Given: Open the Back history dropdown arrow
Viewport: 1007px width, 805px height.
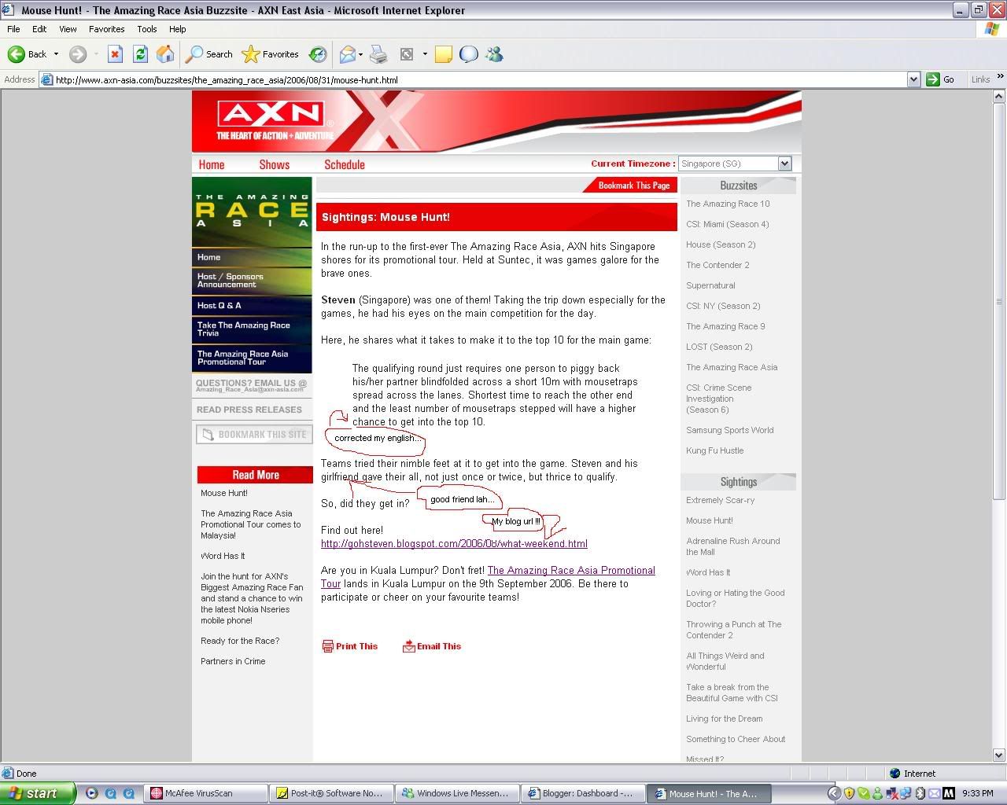Looking at the screenshot, I should click(56, 54).
